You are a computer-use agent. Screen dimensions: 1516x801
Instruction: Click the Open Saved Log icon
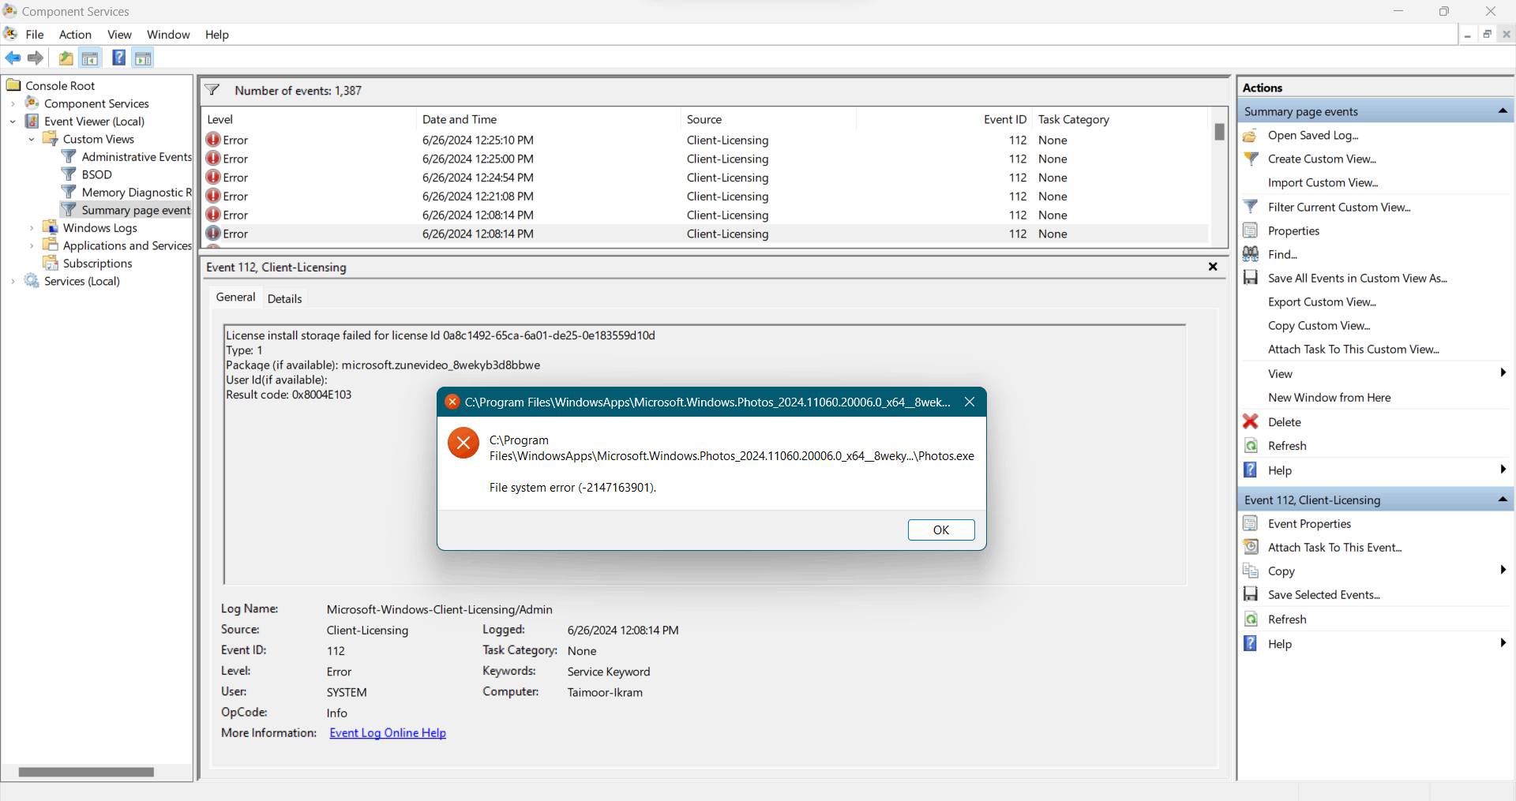[x=1251, y=136]
